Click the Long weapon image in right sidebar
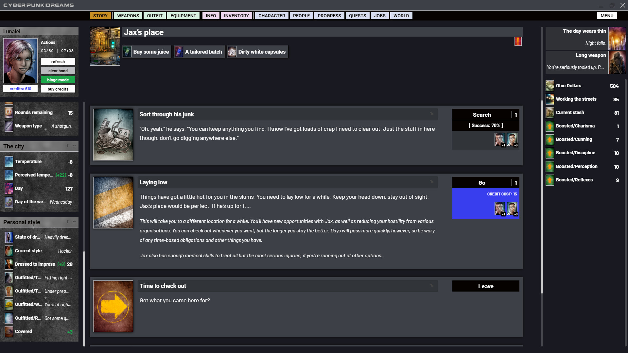Image resolution: width=628 pixels, height=353 pixels. [x=618, y=62]
